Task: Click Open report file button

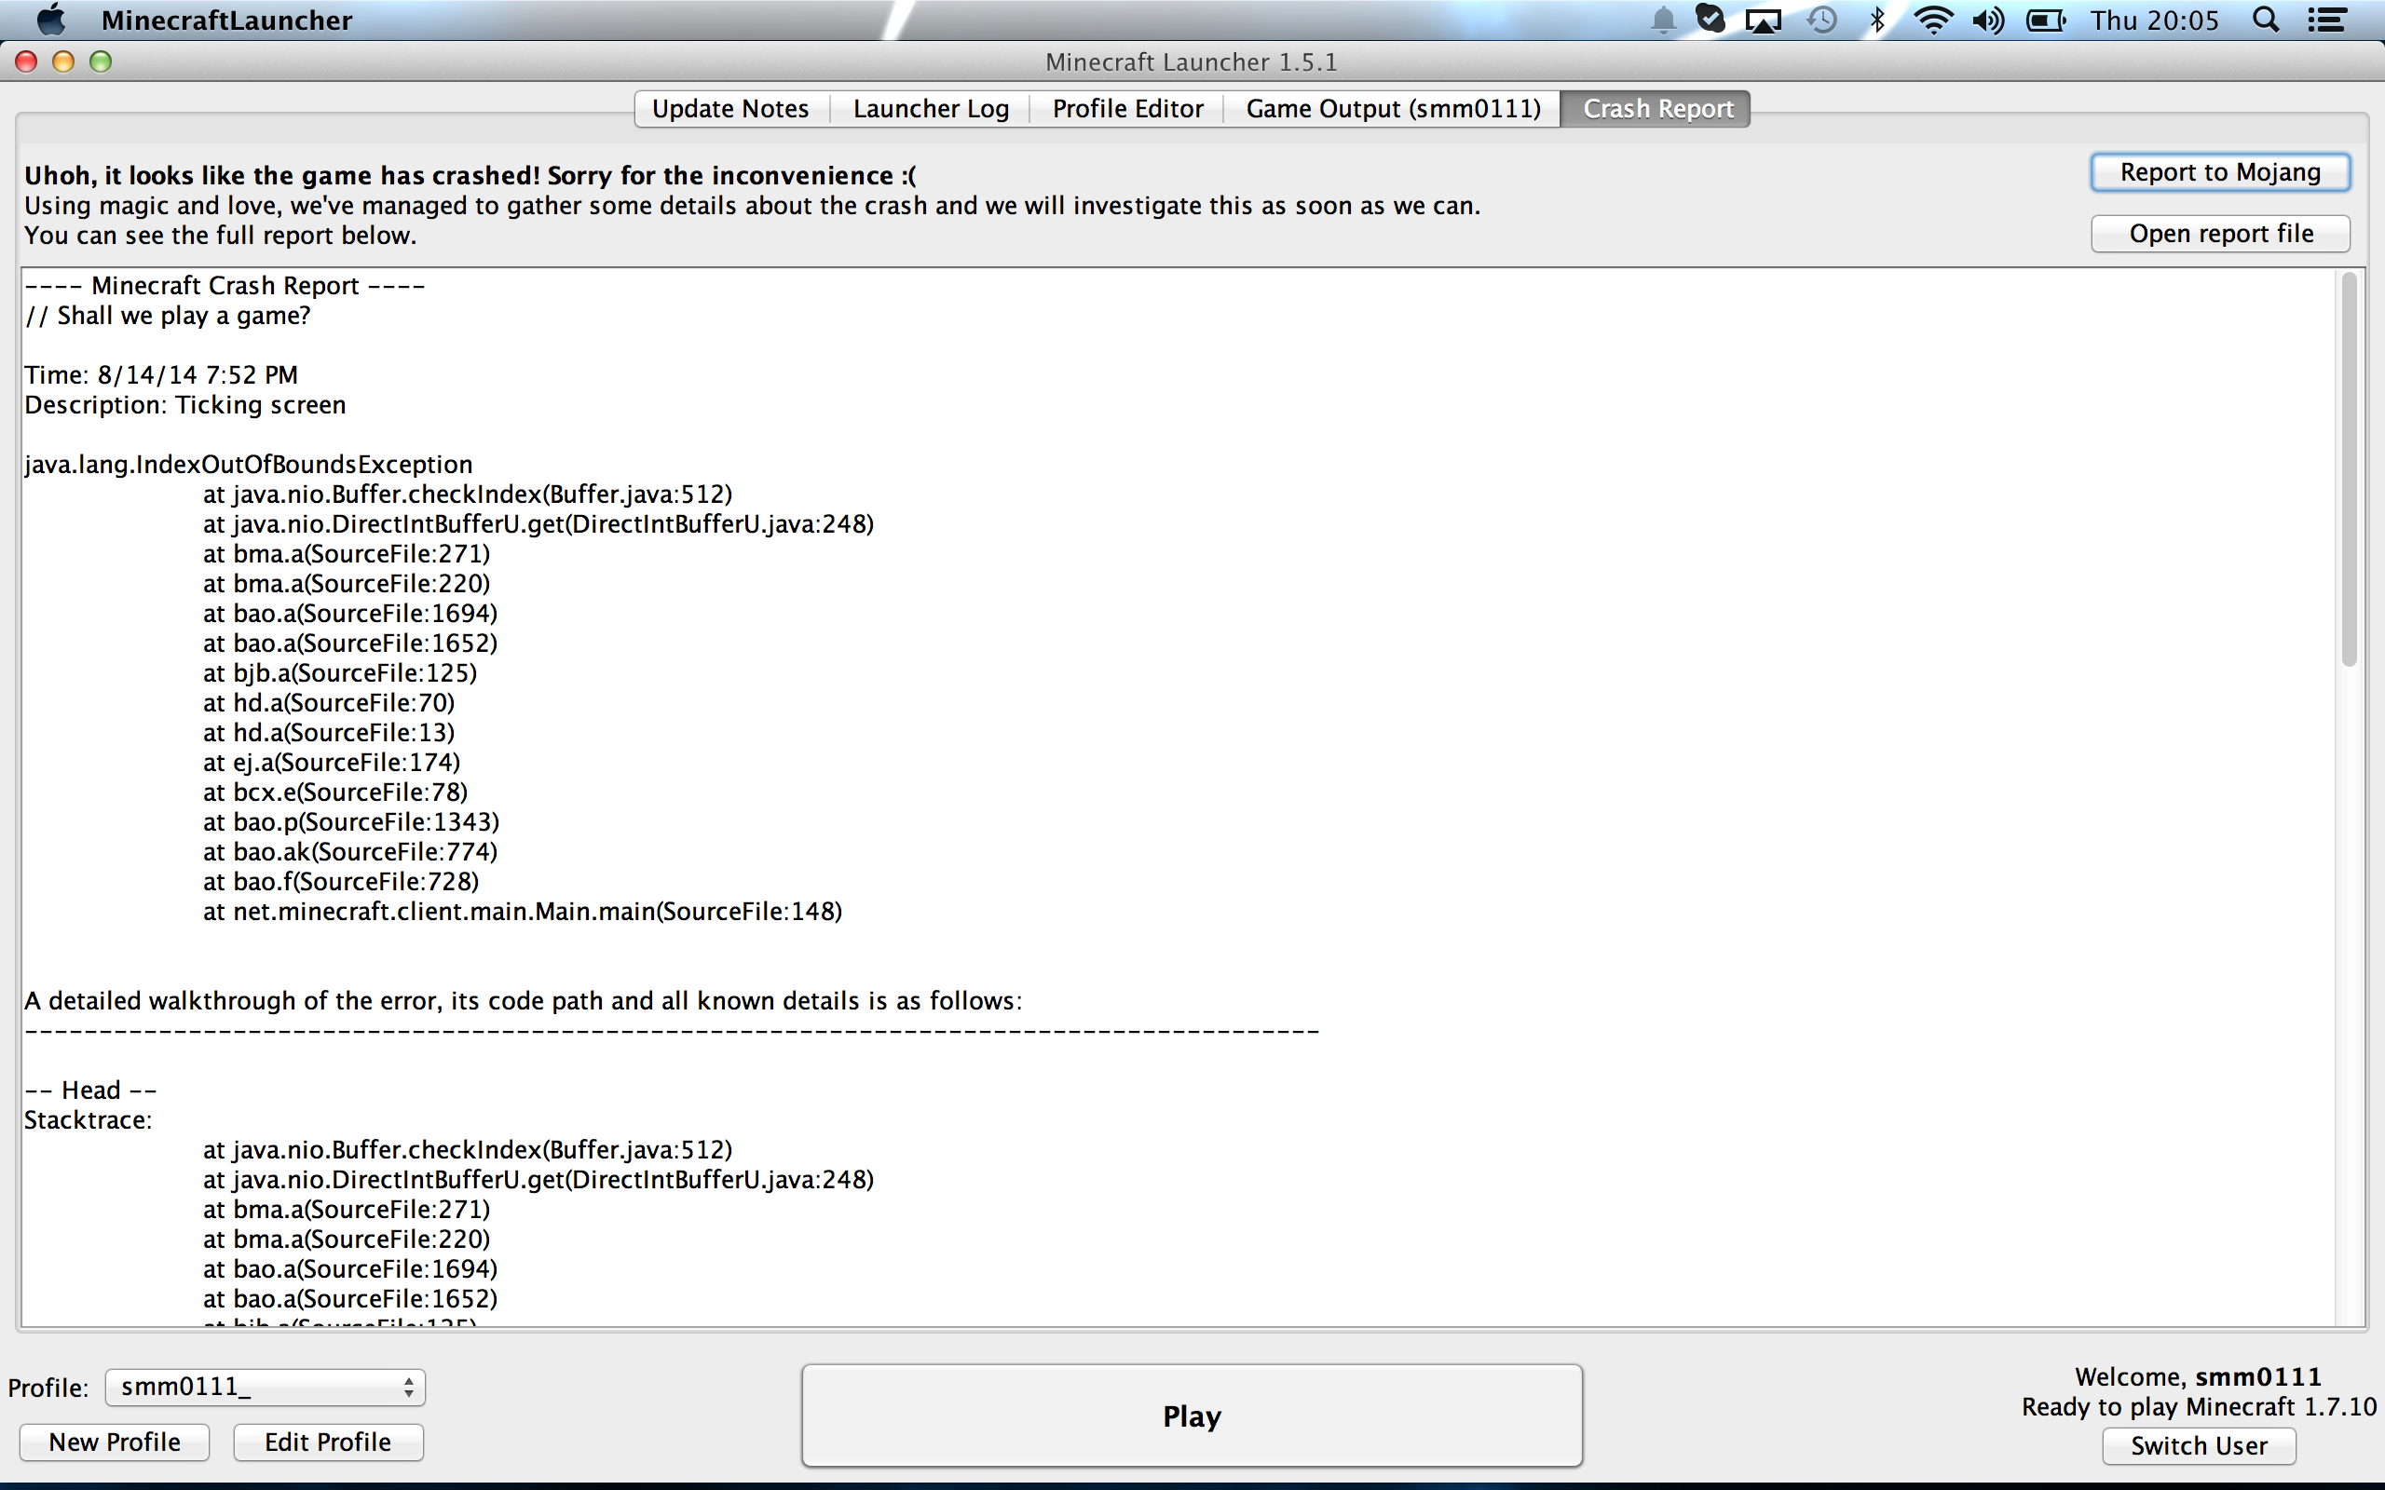Action: 2220,234
